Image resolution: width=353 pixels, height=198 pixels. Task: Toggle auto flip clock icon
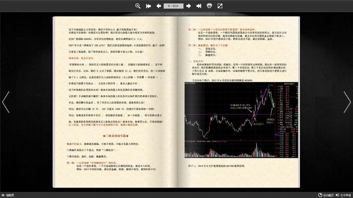[x=320, y=195]
